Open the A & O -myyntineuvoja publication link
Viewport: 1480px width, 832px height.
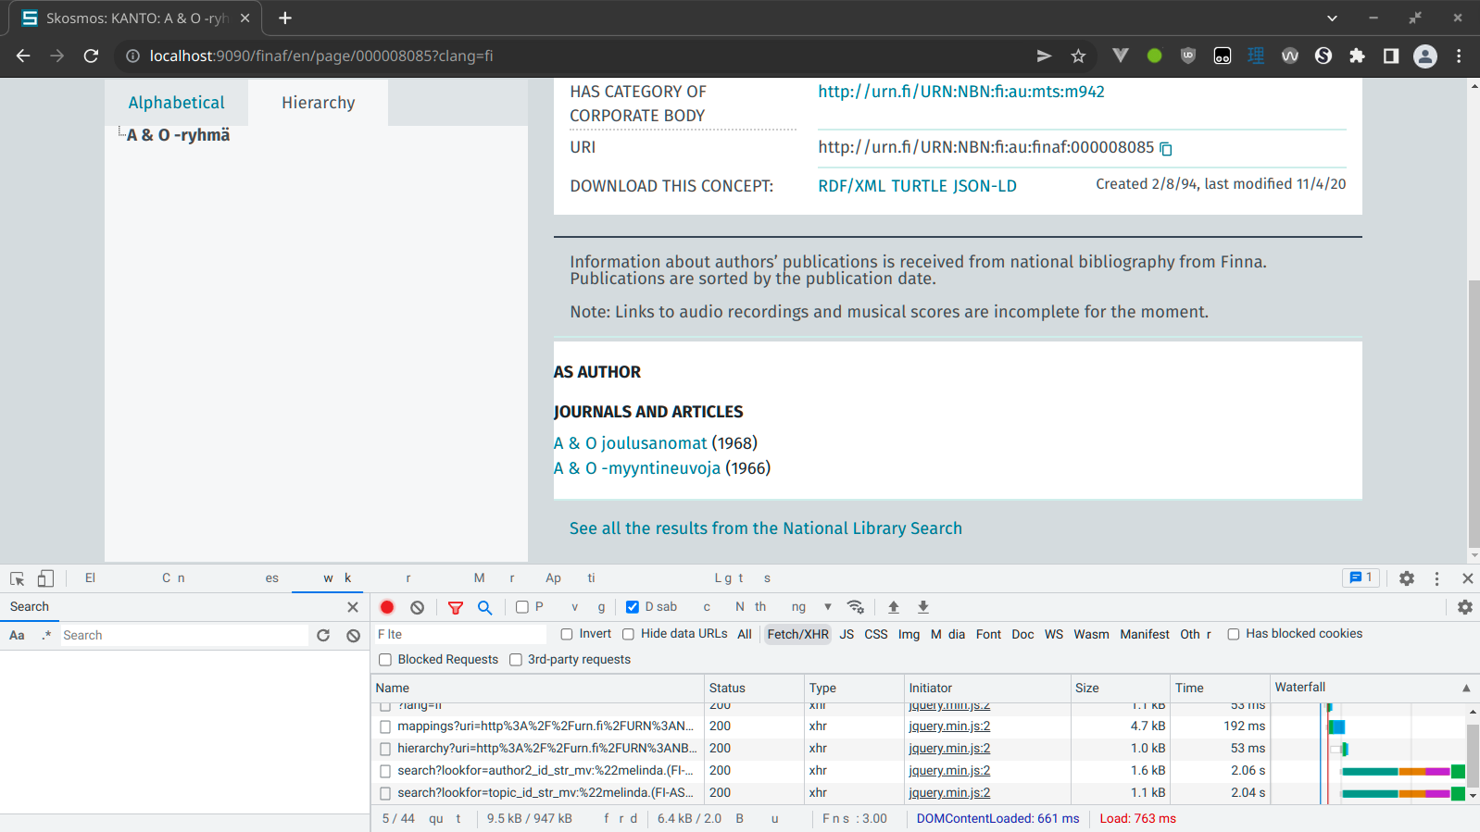click(637, 468)
